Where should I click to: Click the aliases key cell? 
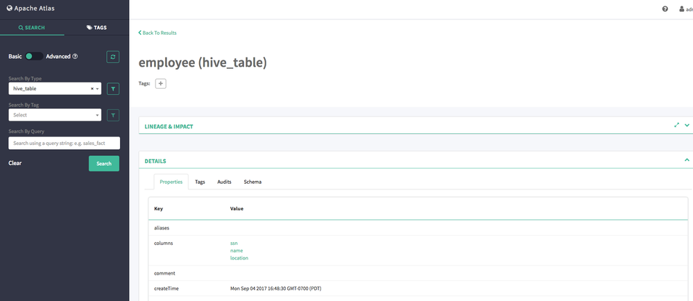coord(162,228)
